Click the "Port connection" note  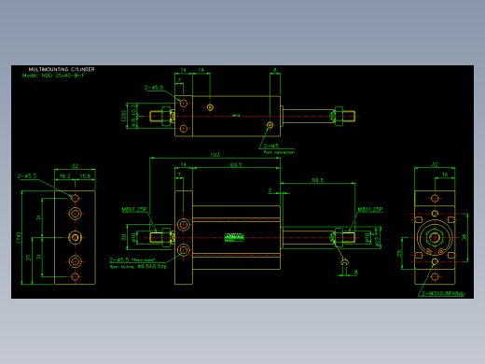279,152
